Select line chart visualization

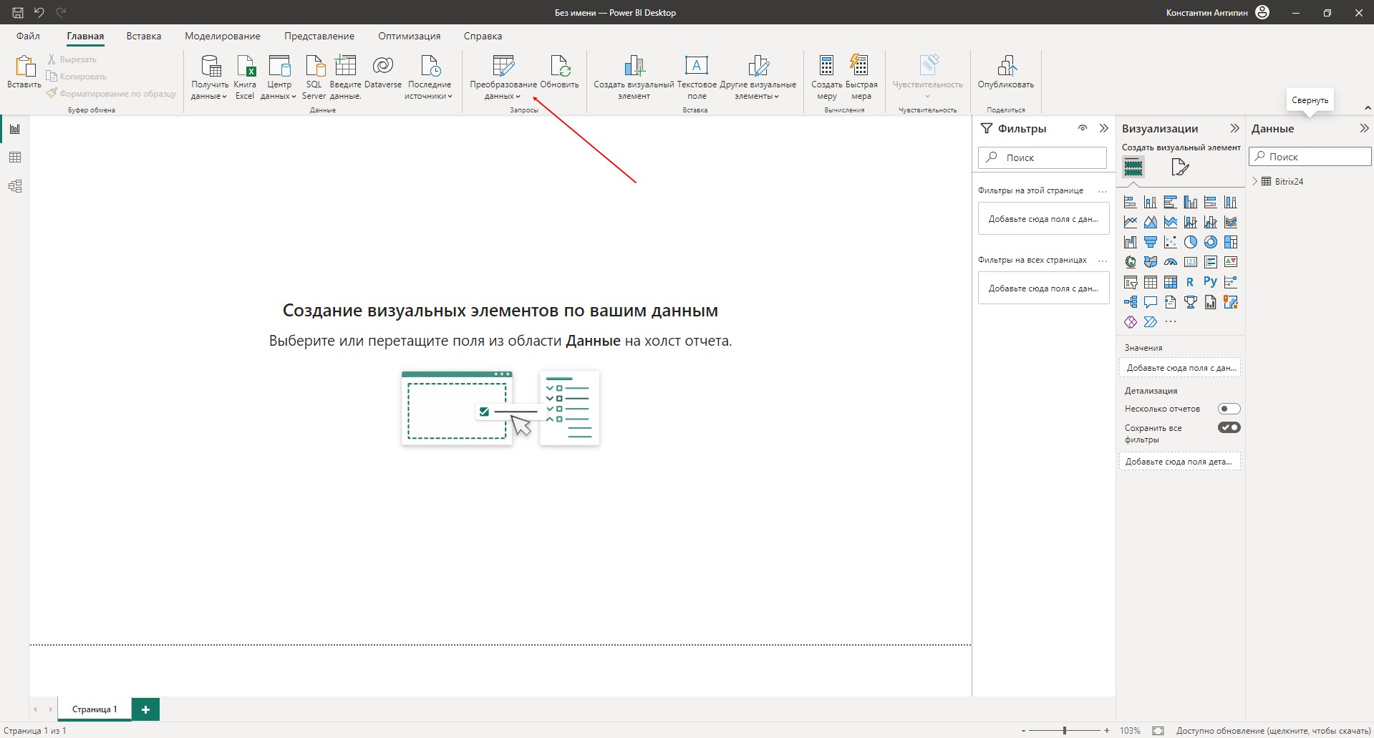1131,222
